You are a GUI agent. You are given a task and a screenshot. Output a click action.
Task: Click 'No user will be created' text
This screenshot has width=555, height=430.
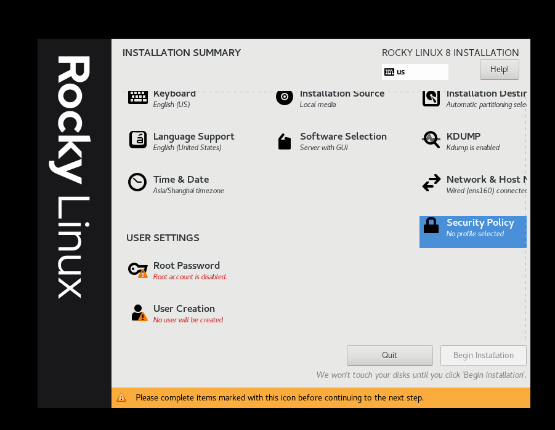pos(188,320)
